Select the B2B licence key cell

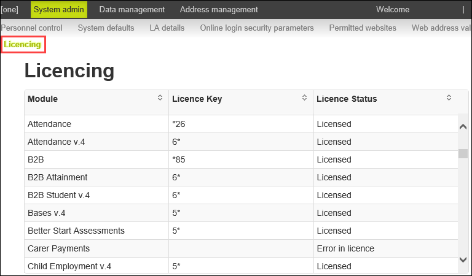coord(240,159)
